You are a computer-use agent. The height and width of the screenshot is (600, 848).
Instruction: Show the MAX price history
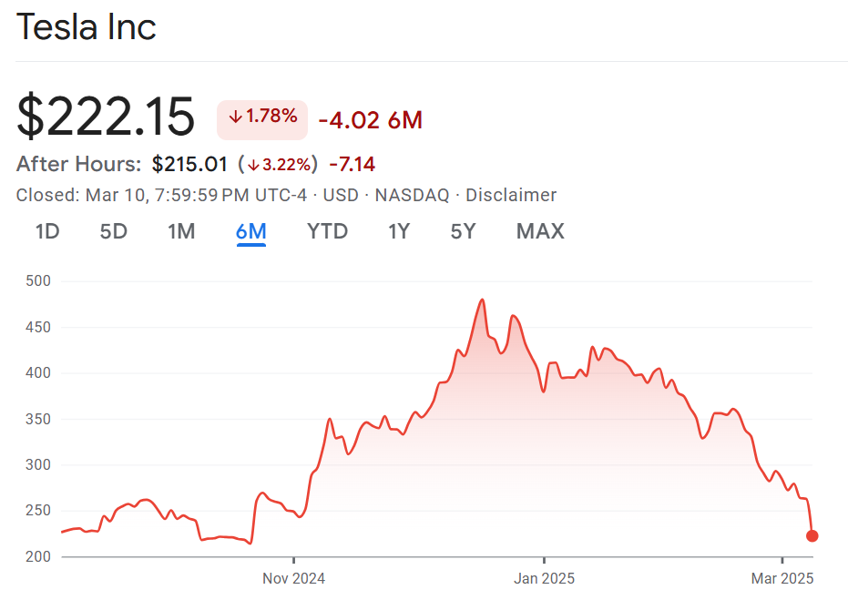(x=540, y=231)
